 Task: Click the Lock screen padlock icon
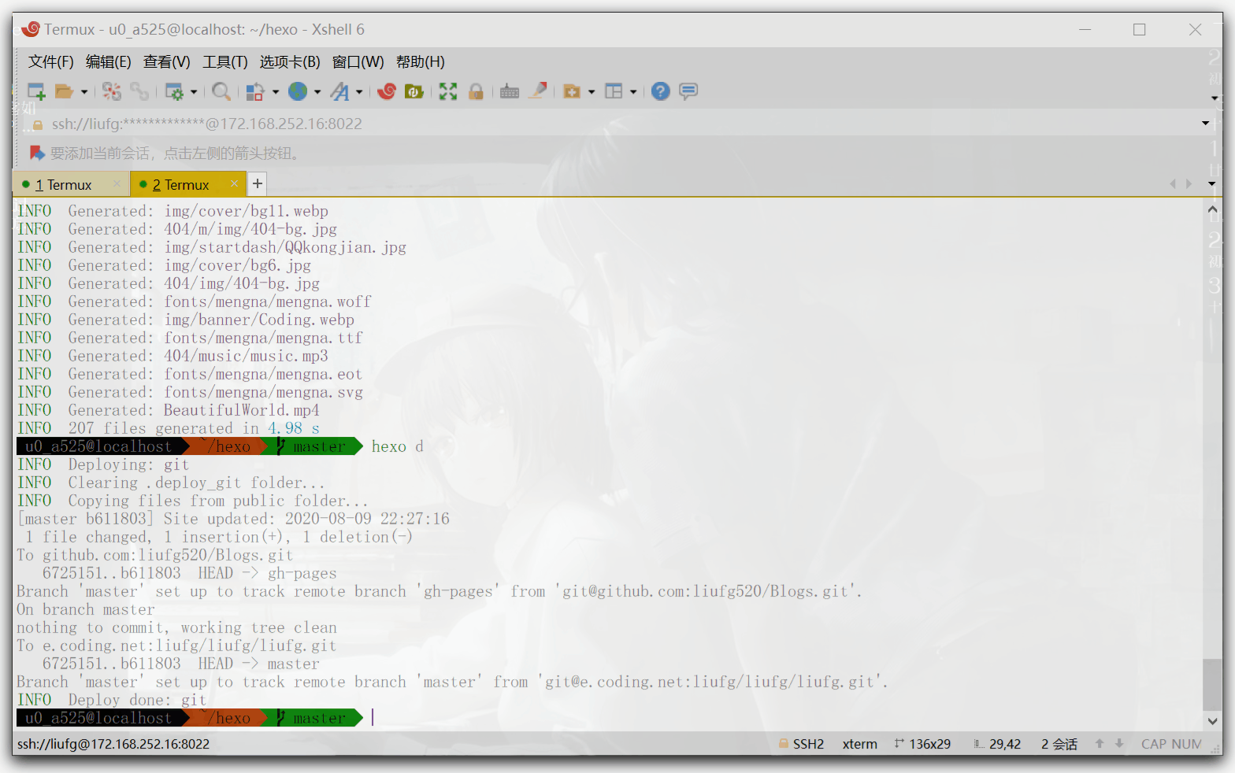[476, 91]
